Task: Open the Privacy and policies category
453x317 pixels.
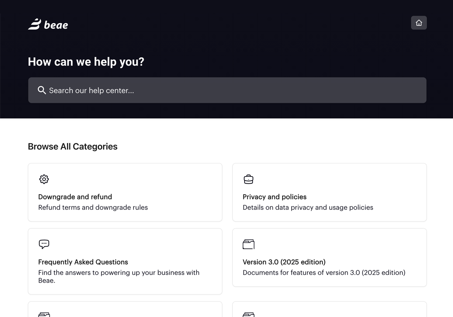Action: click(274, 197)
